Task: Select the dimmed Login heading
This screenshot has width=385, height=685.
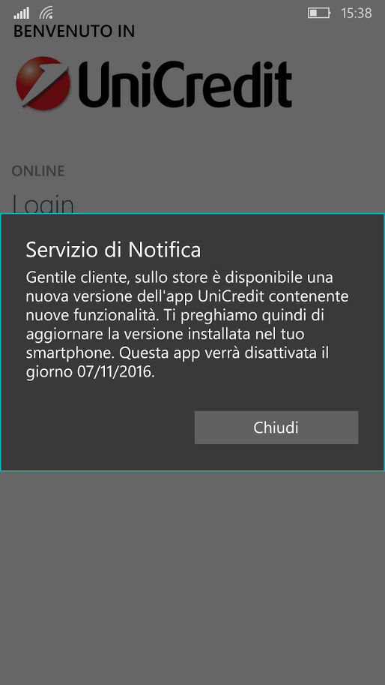Action: pyautogui.click(x=43, y=204)
